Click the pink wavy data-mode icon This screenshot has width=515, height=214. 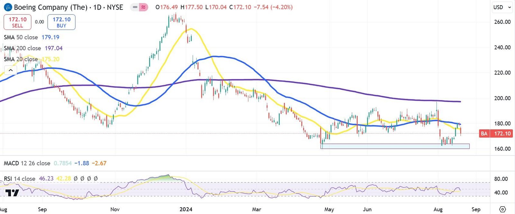144,7
